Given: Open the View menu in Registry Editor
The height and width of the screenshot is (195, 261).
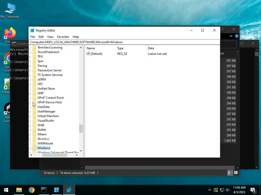Looking at the screenshot, I should point(50,37).
